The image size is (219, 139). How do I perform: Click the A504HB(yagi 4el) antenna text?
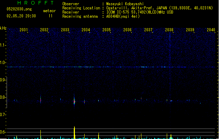point(123,16)
